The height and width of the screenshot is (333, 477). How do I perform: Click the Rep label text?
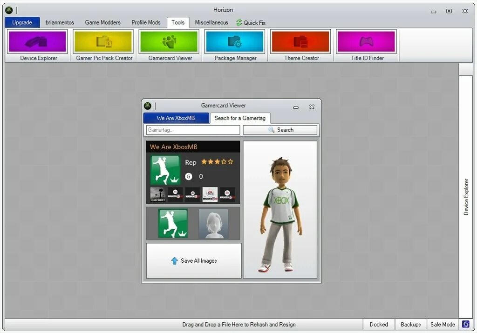(x=191, y=163)
